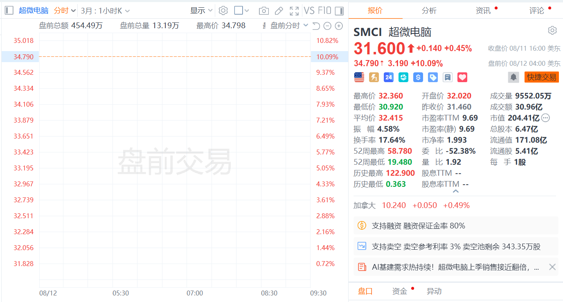Click the teal pie chart icon
Viewport: 563px width, 302px height.
coord(403,77)
